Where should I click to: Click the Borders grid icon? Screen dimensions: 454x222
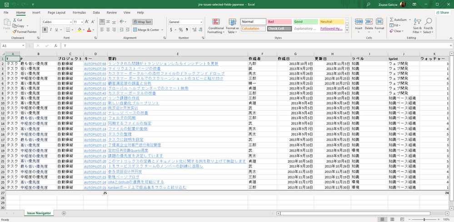[x=68, y=30]
